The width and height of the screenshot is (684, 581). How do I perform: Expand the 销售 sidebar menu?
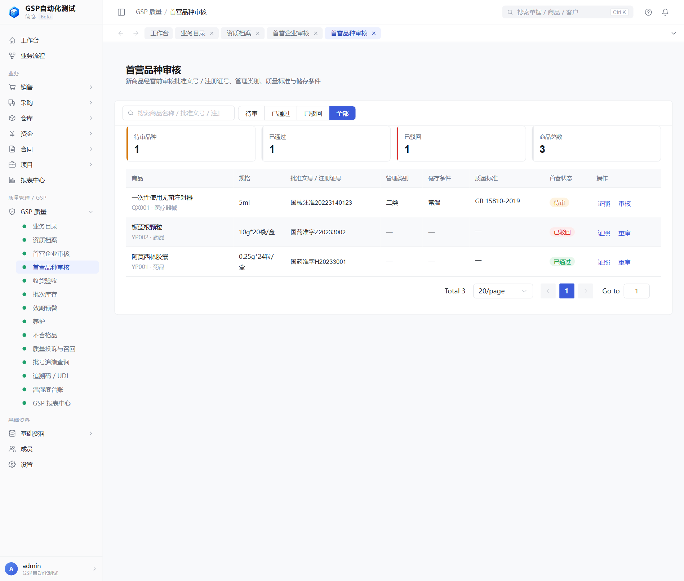pyautogui.click(x=51, y=87)
